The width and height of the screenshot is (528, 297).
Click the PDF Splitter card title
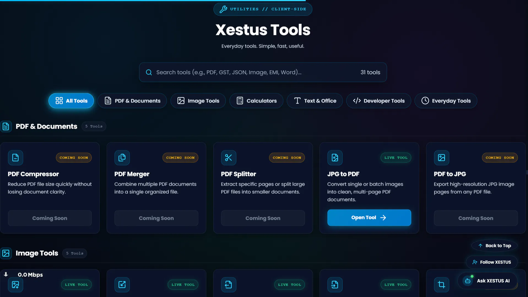(x=239, y=174)
